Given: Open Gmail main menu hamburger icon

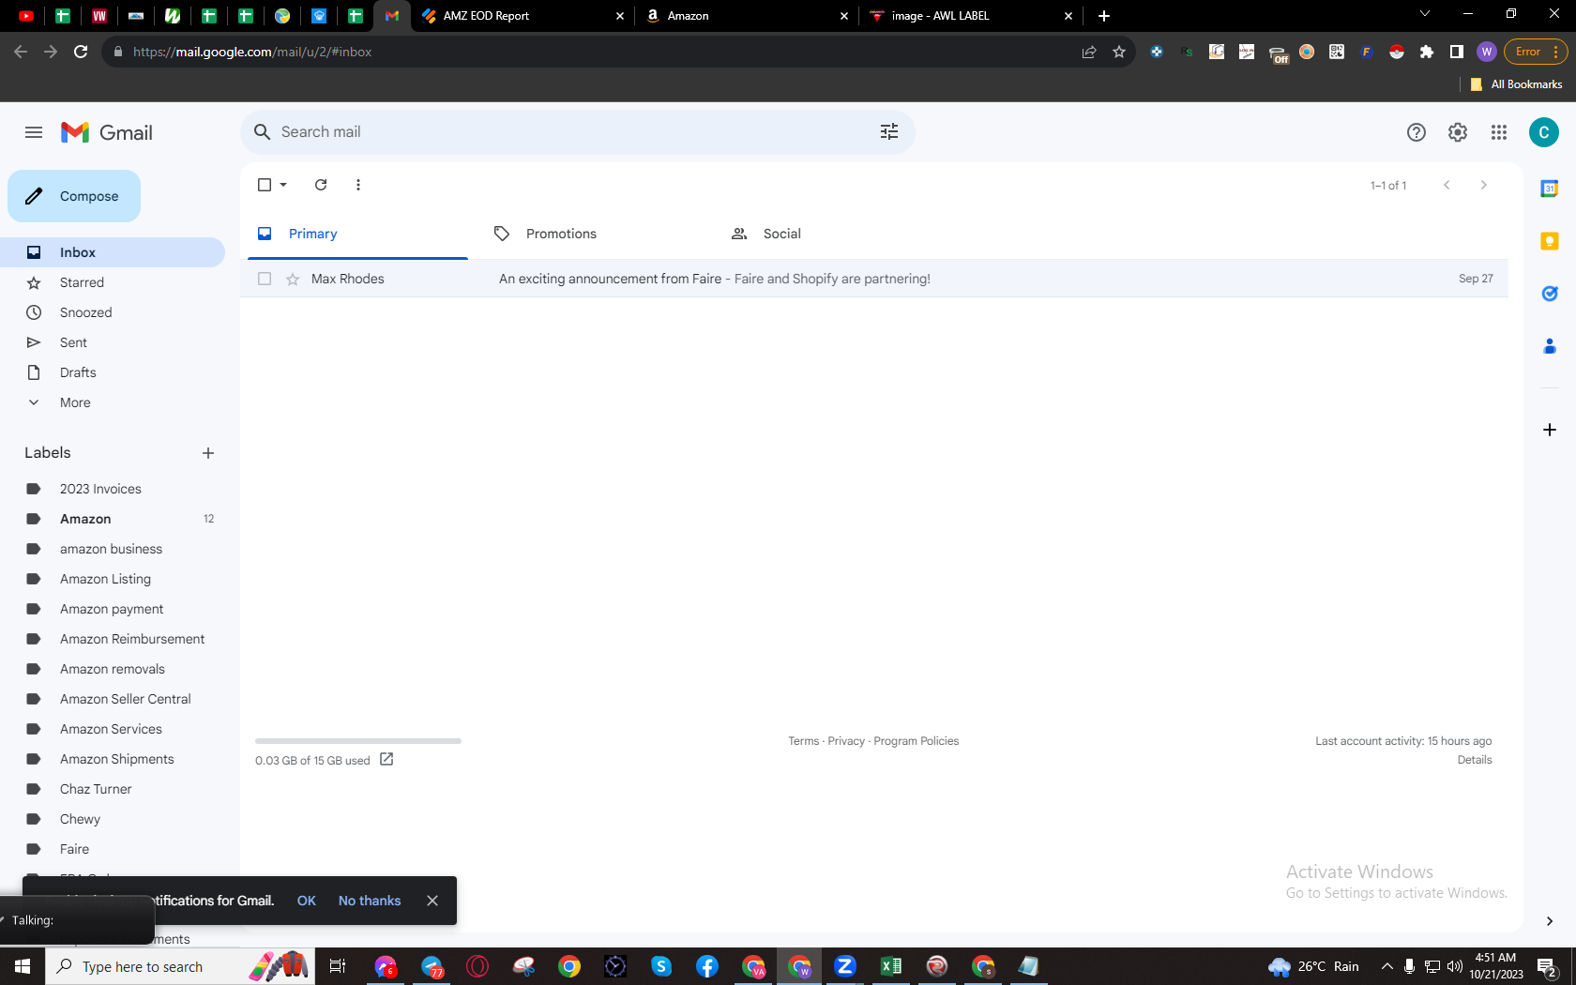Looking at the screenshot, I should click(x=34, y=132).
